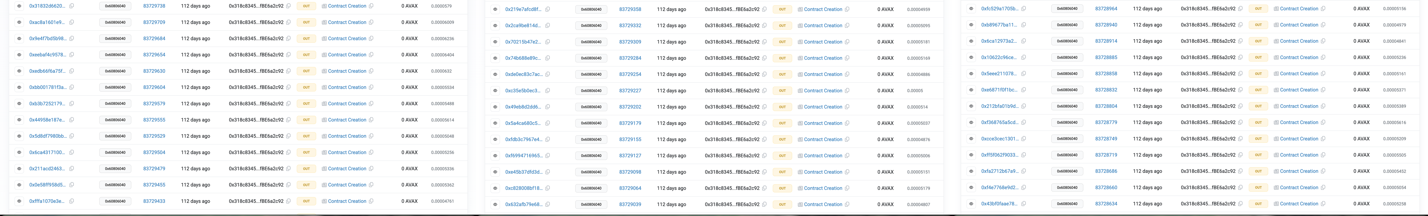Open transaction 0xe6871f0f1bc details
1428x216 pixels.
click(x=1000, y=90)
